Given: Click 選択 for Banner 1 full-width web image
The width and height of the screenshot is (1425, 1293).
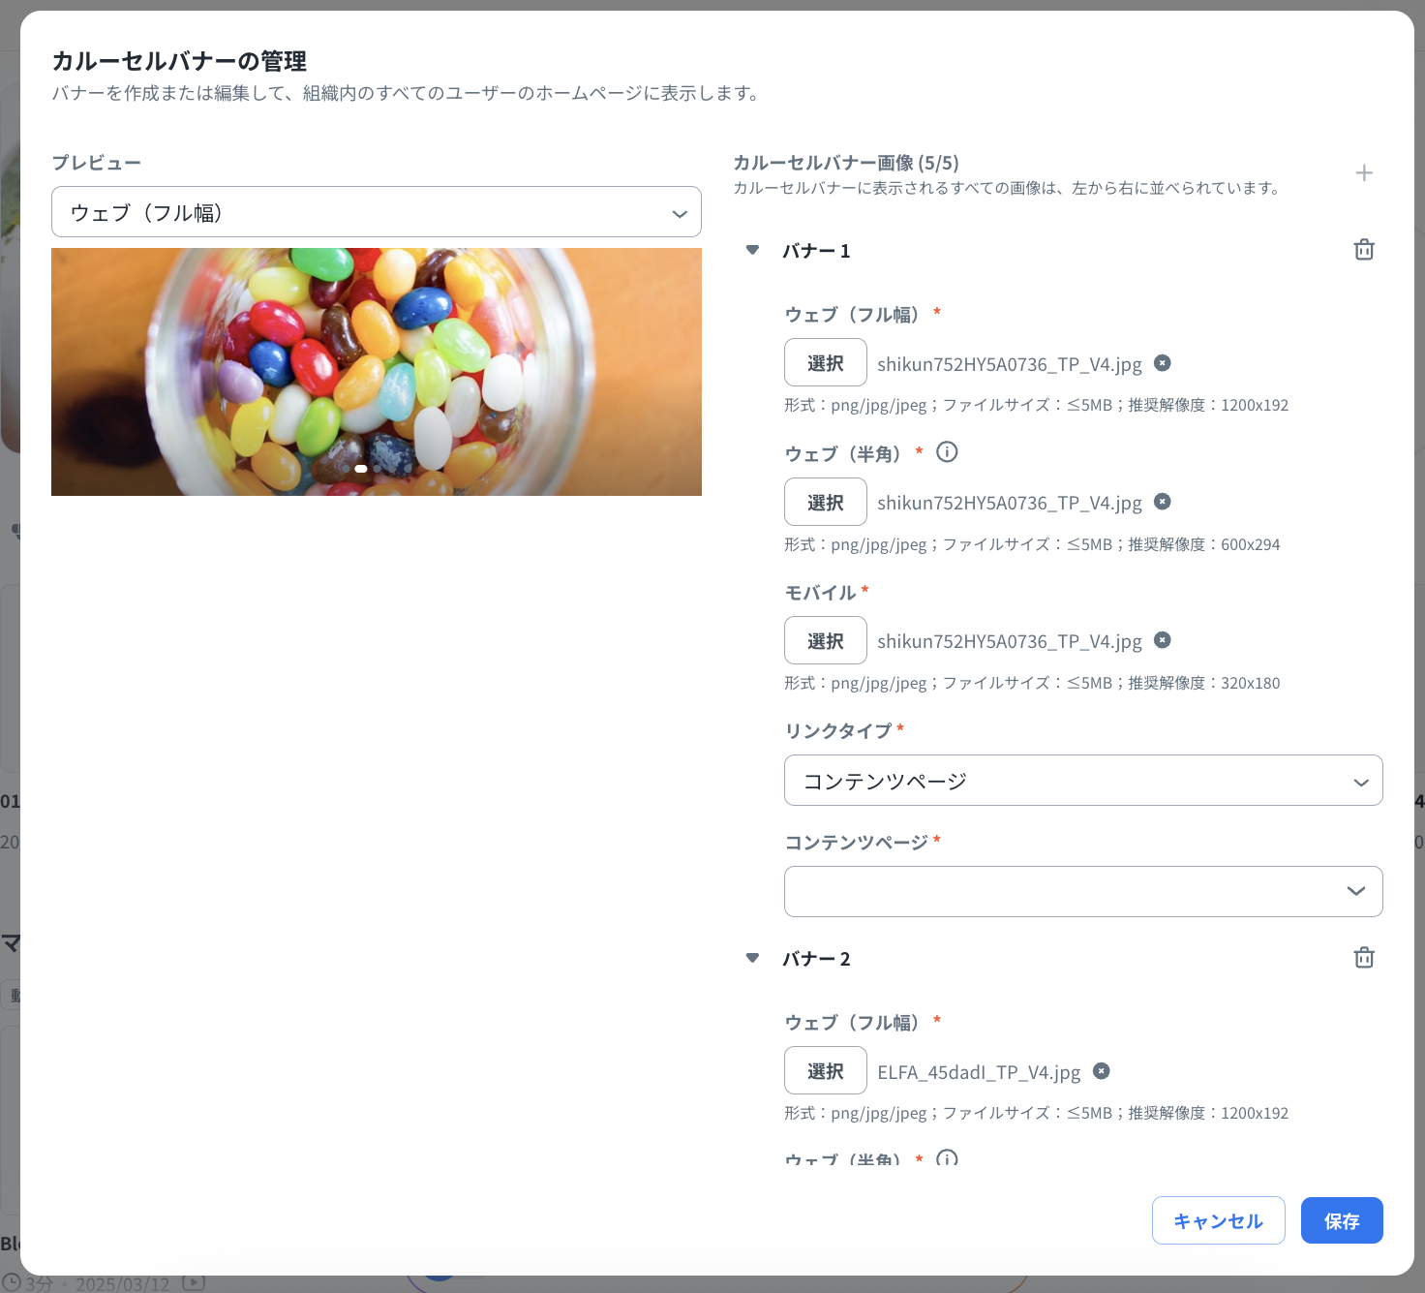Looking at the screenshot, I should [x=825, y=363].
